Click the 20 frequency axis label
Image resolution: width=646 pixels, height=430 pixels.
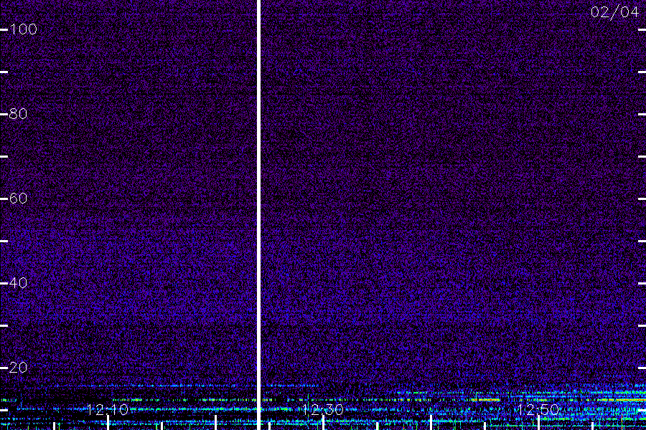coord(18,368)
